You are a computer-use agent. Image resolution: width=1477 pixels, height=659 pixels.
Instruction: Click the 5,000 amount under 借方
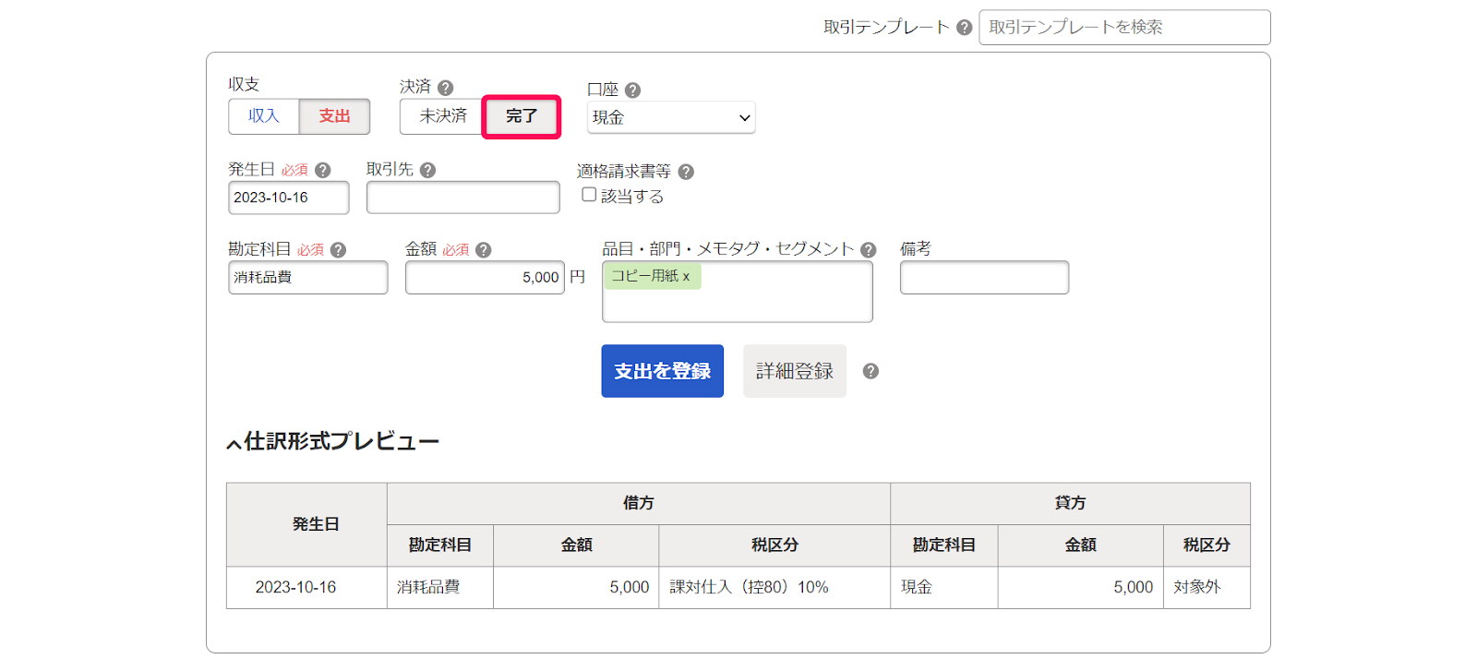click(x=576, y=587)
